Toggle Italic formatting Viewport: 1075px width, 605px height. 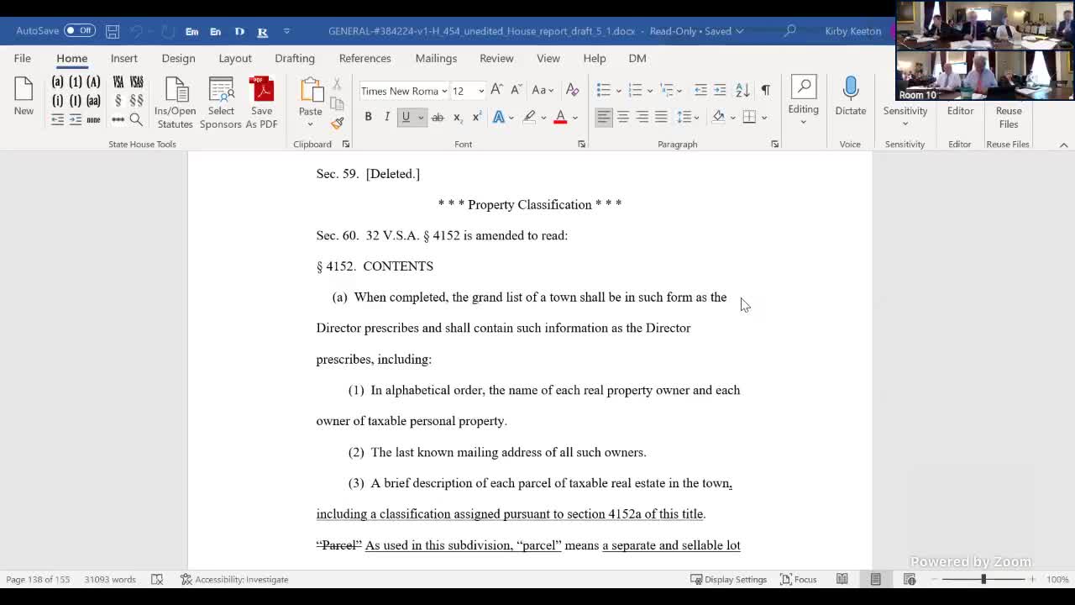[x=387, y=118]
